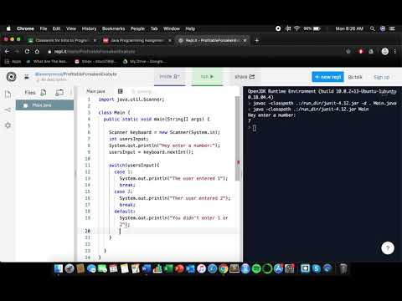The width and height of the screenshot is (402, 301).
Task: Switch to the Java Programming Assignment tab
Action: (x=137, y=40)
